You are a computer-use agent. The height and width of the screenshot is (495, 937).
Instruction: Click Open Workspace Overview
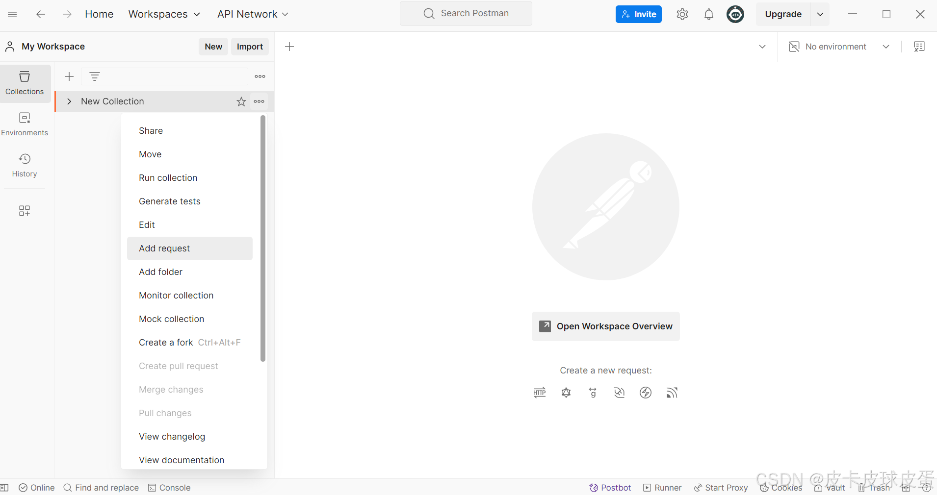point(606,326)
